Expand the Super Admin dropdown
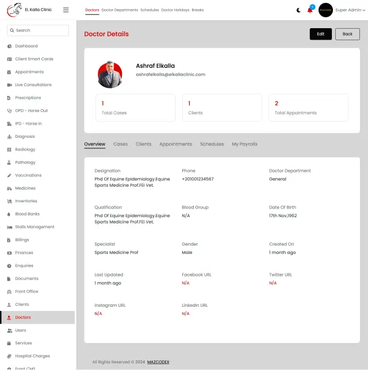 (x=350, y=10)
